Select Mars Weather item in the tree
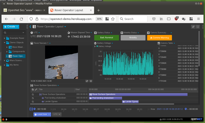205x123 pixels. [18, 47]
